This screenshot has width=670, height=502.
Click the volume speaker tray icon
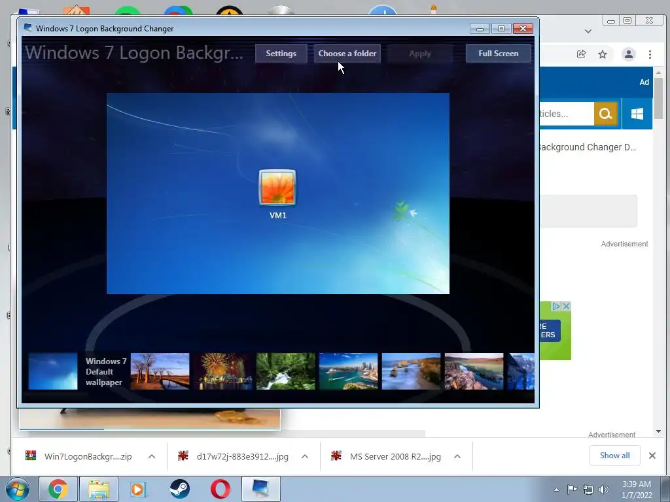point(604,490)
